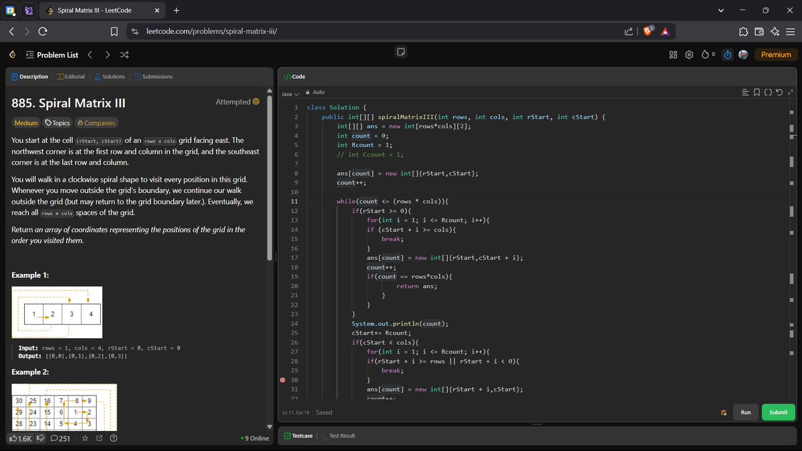Start the problem timer stopwatch icon
This screenshot has height=451, width=802.
coord(726,55)
